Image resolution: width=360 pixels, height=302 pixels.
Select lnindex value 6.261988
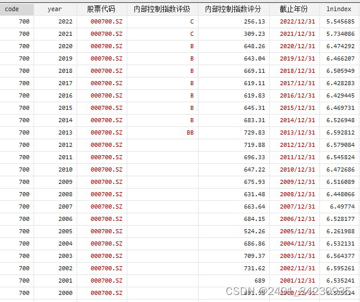coord(341,231)
